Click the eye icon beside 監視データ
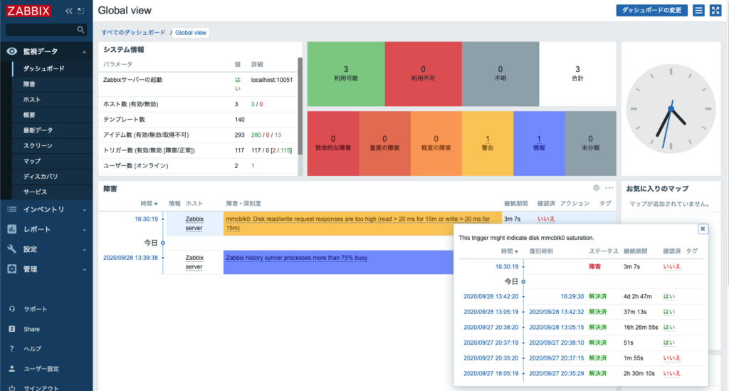 coord(11,51)
